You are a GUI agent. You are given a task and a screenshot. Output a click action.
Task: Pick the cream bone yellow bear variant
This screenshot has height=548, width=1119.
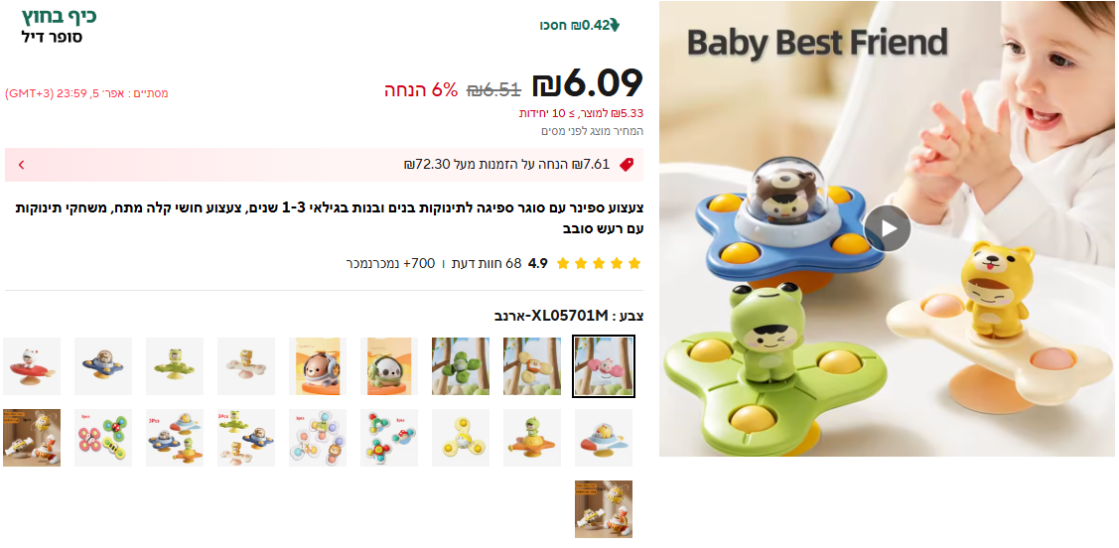point(246,366)
